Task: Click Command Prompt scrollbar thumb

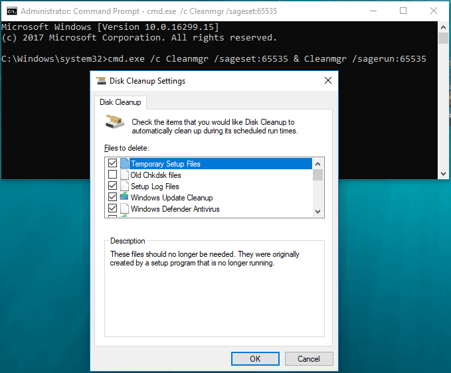Action: tap(443, 38)
